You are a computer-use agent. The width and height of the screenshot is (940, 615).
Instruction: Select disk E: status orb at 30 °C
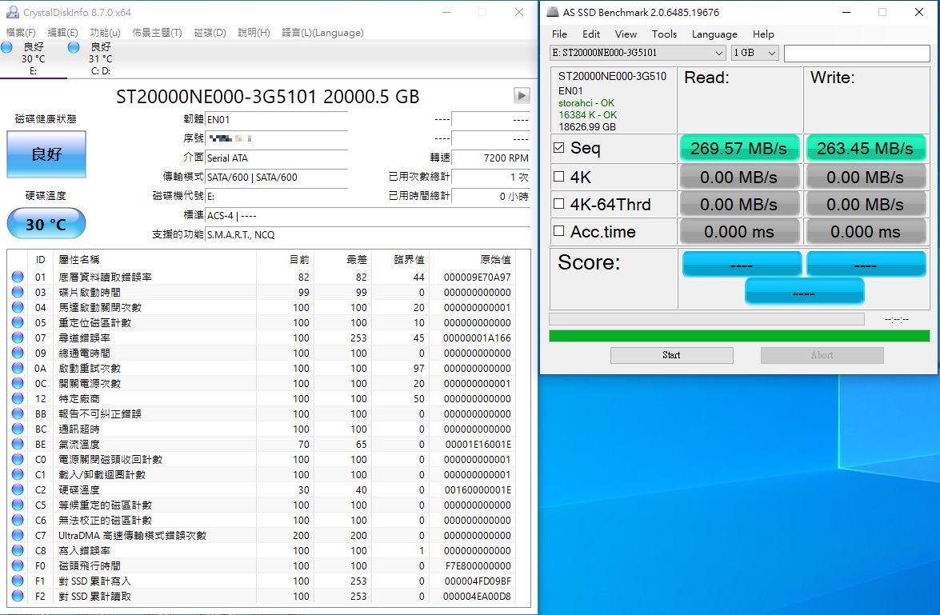(6, 47)
